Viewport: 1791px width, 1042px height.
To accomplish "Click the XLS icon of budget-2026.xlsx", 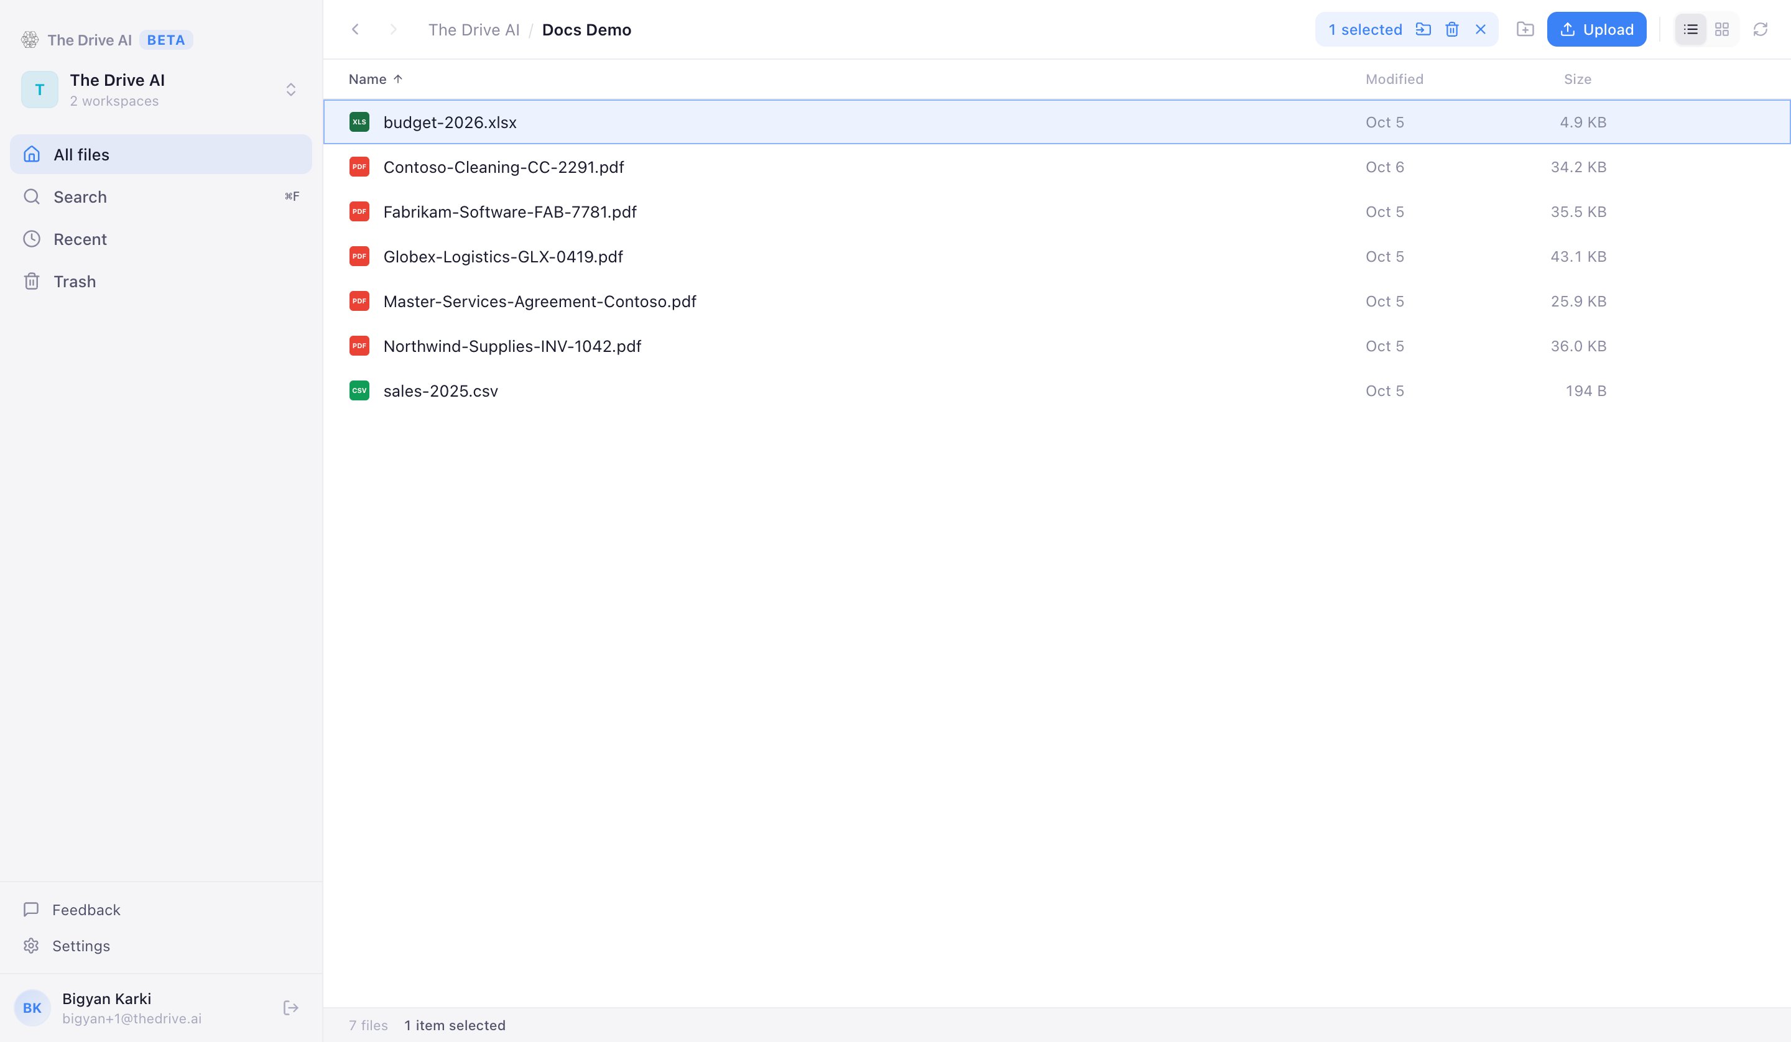I will click(359, 122).
